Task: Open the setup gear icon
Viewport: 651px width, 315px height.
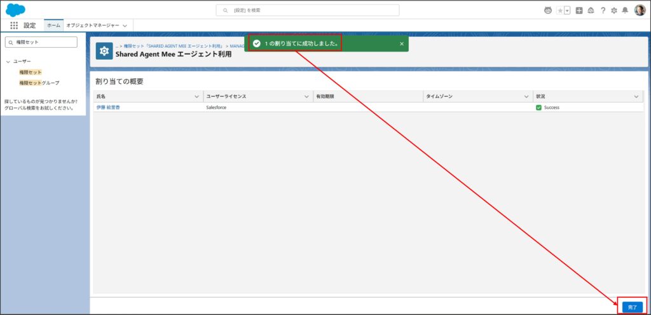Action: 614,10
